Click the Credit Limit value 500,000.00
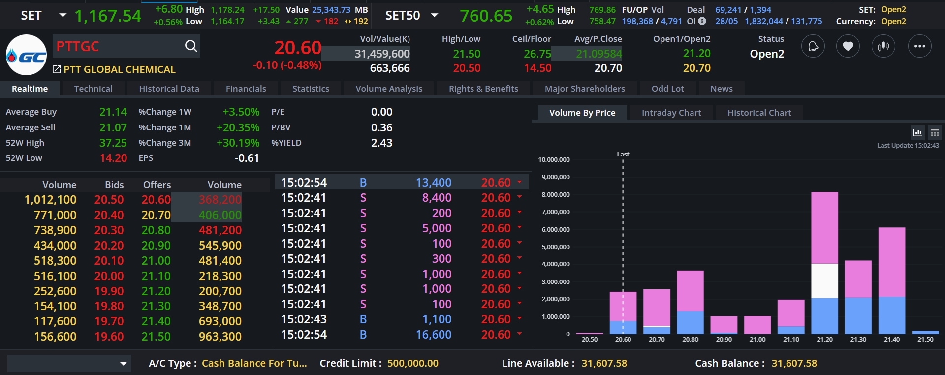 pyautogui.click(x=413, y=364)
